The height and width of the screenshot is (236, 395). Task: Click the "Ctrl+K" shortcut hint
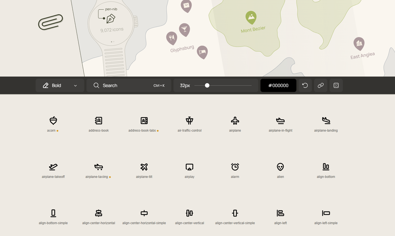[159, 86]
